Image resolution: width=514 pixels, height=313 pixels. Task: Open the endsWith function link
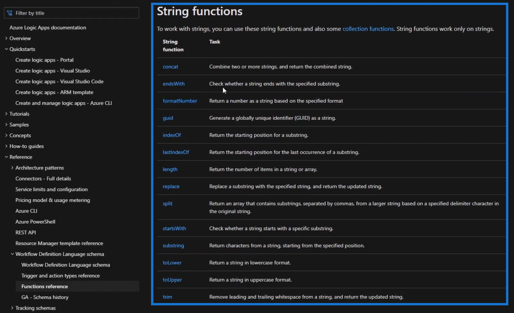[174, 84]
